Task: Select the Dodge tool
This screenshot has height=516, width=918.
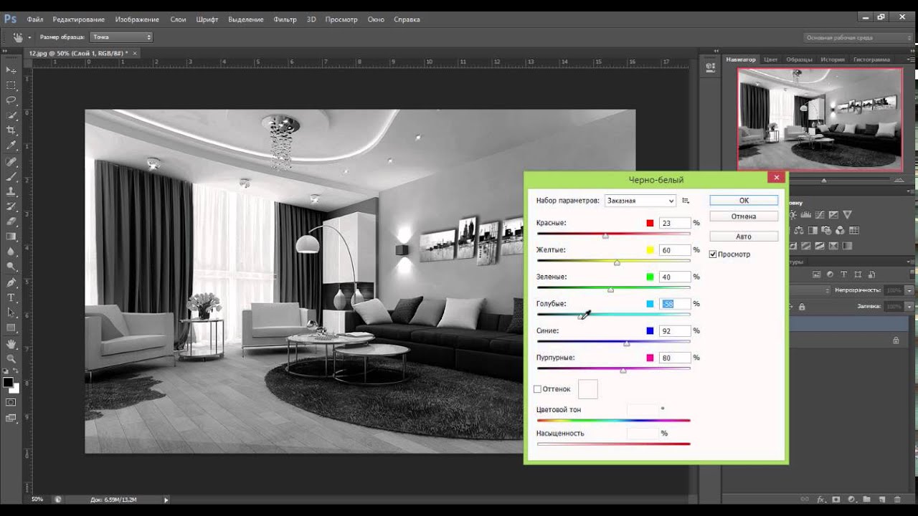Action: [x=11, y=267]
